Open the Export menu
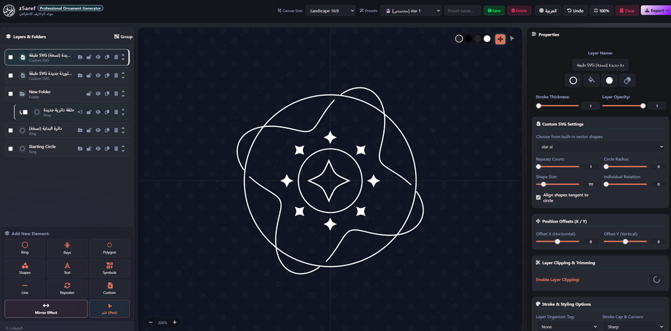Viewport: 671px width, 331px height. [655, 11]
